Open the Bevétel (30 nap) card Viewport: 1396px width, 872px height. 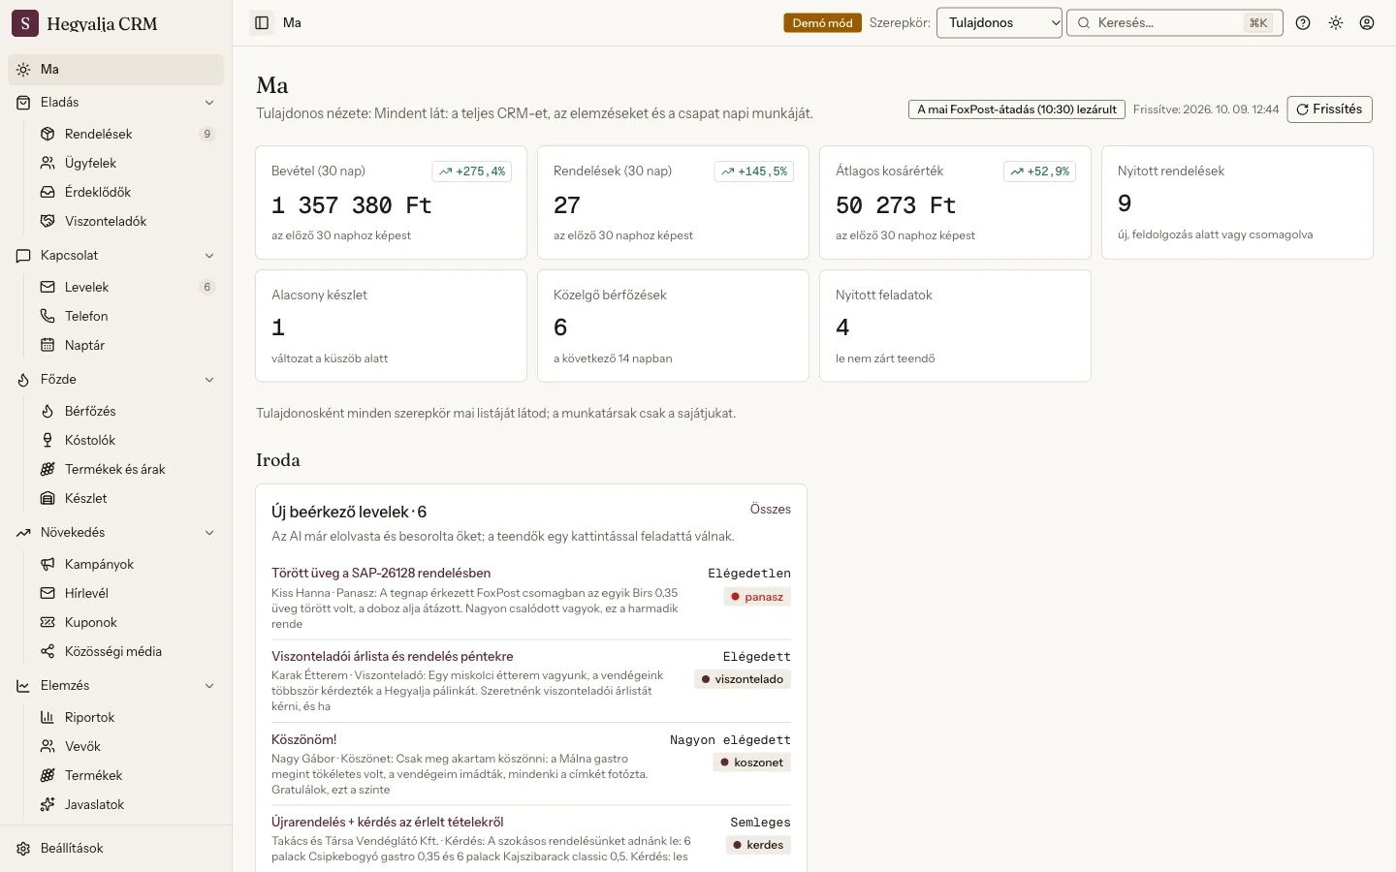[x=391, y=202]
